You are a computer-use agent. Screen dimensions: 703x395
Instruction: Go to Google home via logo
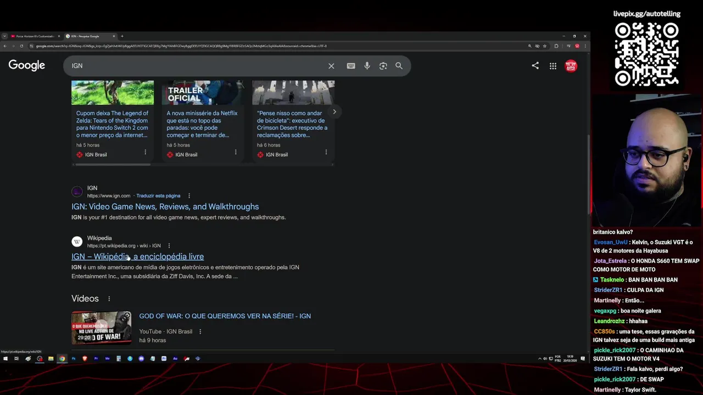tap(27, 65)
